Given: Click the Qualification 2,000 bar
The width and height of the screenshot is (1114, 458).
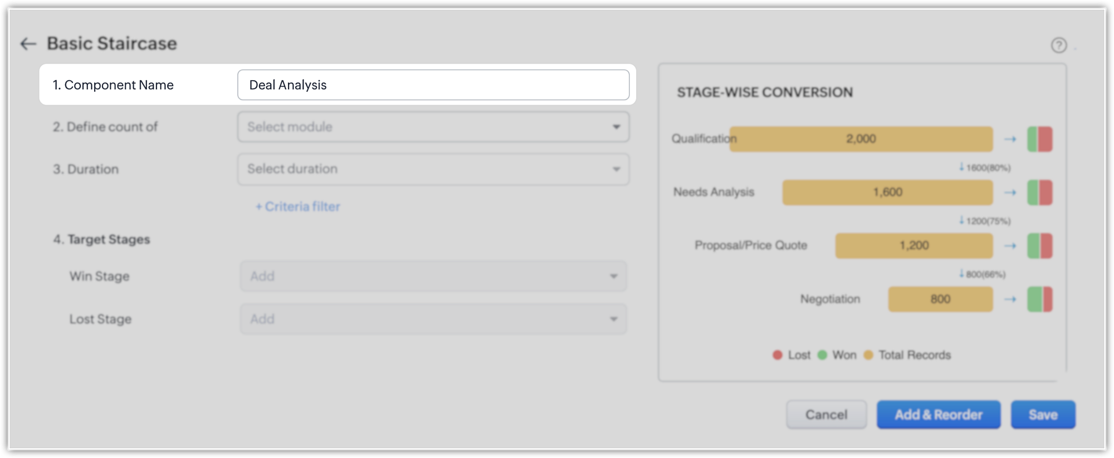Looking at the screenshot, I should point(861,139).
